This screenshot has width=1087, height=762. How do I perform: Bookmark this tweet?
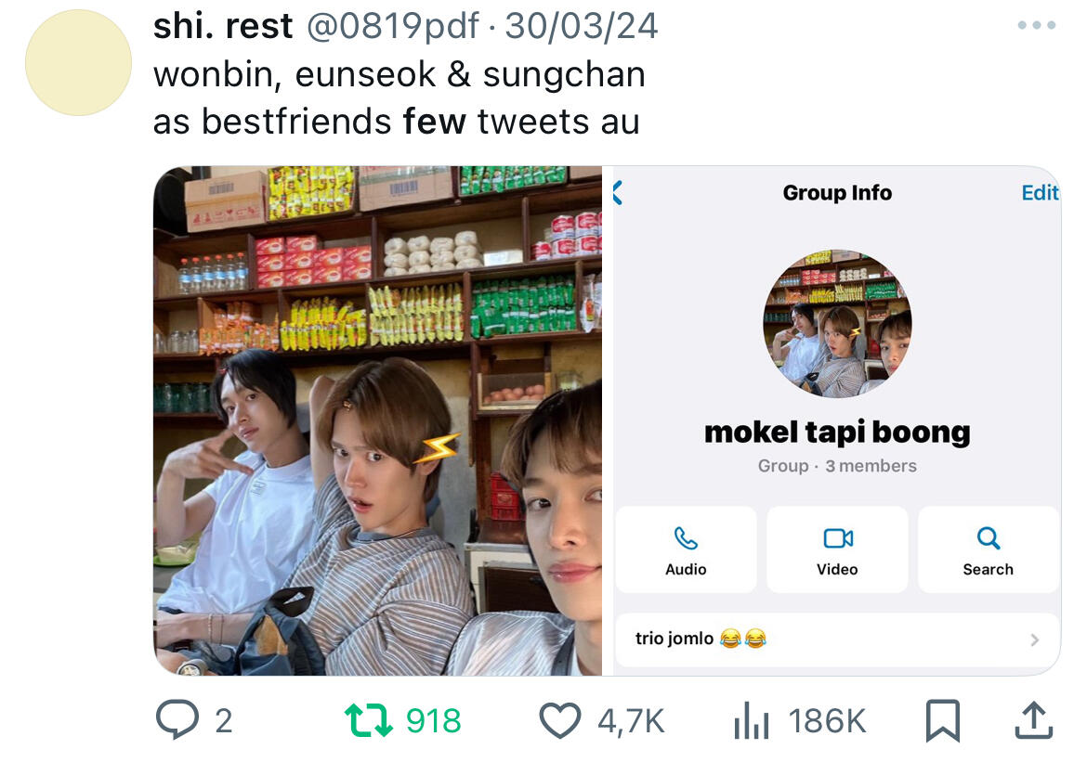943,720
